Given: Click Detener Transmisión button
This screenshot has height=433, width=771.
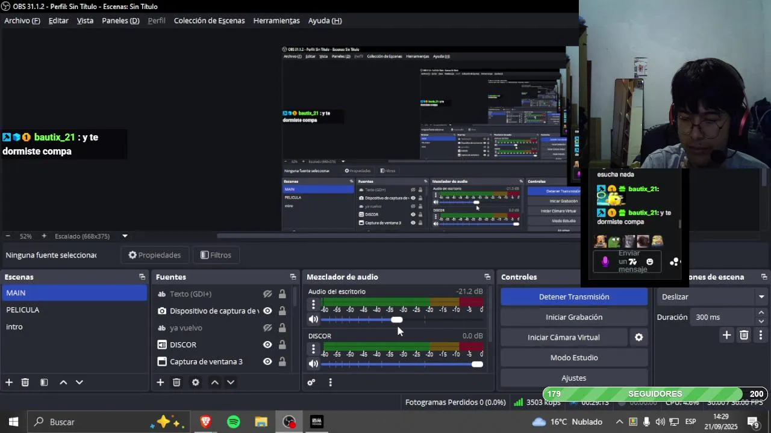Looking at the screenshot, I should pos(574,297).
